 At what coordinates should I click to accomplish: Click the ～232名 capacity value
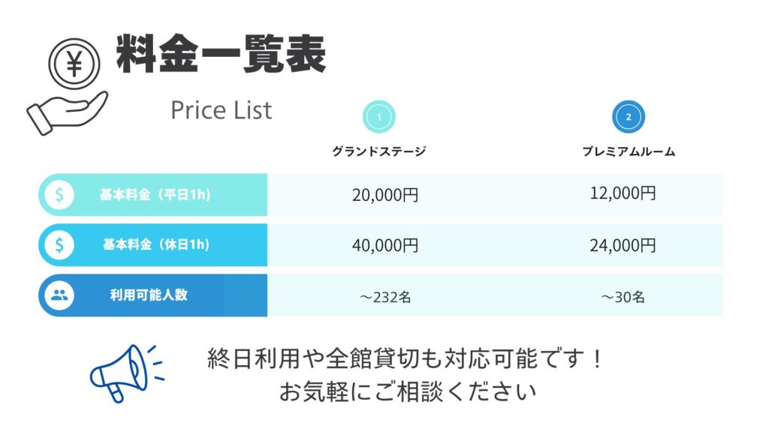pyautogui.click(x=385, y=297)
